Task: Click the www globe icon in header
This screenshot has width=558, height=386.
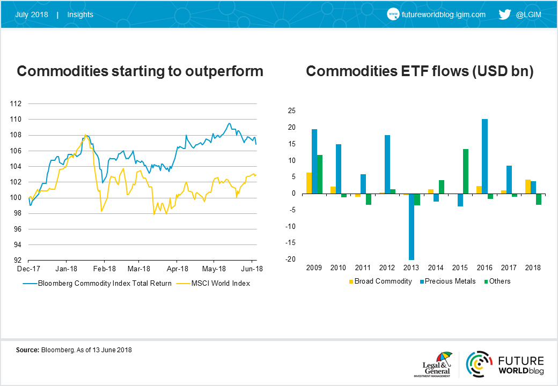Action: (393, 14)
